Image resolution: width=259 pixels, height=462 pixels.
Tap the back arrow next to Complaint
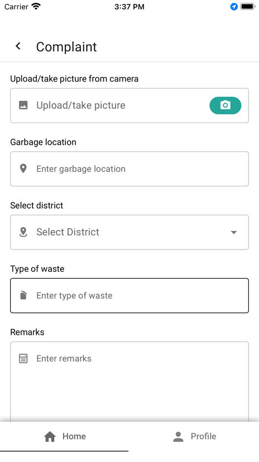[x=18, y=46]
